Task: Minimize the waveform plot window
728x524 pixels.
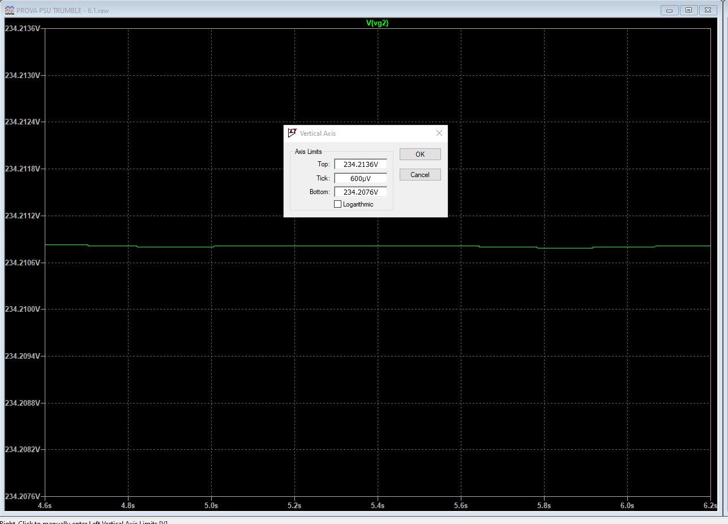Action: (670, 10)
